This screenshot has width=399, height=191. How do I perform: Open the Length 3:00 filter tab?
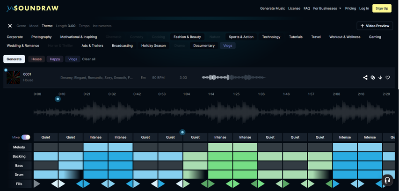(65, 26)
